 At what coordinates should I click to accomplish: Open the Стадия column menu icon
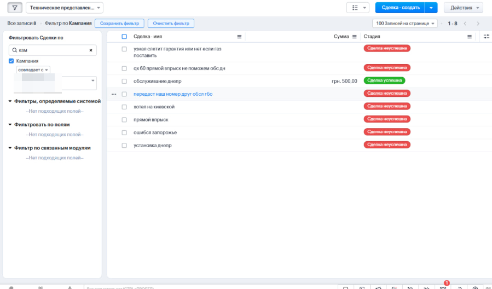[x=469, y=37]
